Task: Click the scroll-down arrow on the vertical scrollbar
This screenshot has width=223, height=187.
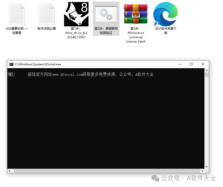Action: (x=206, y=167)
